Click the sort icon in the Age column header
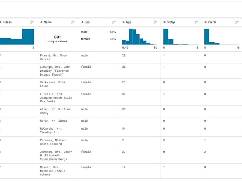This screenshot has width=242, height=182. click(155, 22)
